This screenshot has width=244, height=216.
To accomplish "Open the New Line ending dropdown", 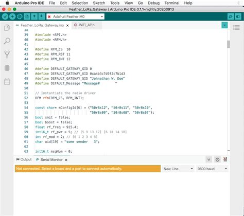I will click(178, 169).
